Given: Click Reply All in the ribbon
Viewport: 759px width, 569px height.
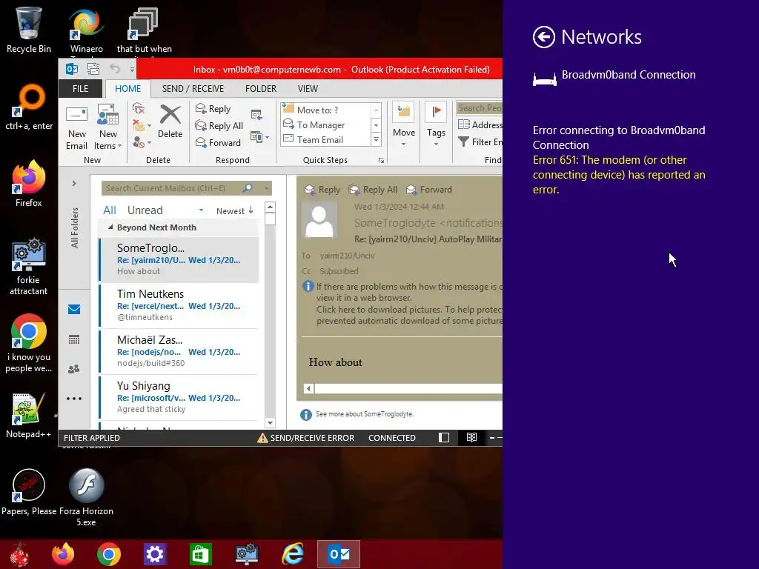Looking at the screenshot, I should pyautogui.click(x=219, y=126).
